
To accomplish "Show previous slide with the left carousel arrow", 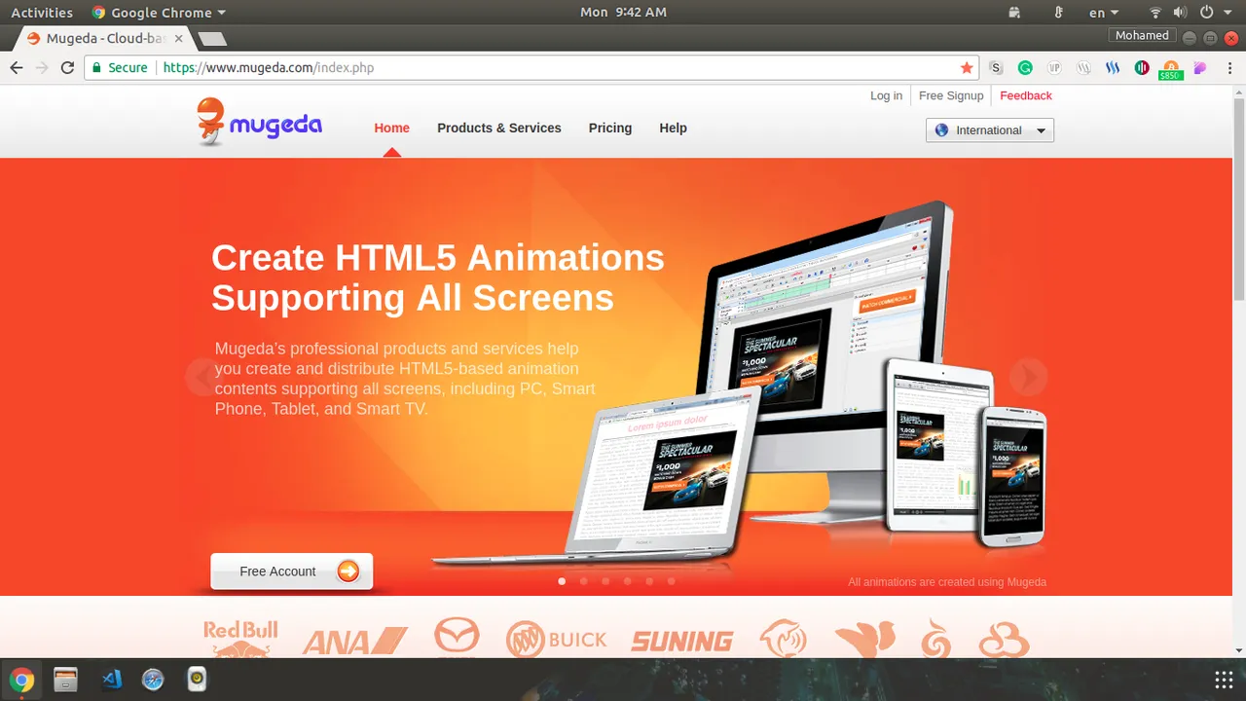I will tap(203, 377).
